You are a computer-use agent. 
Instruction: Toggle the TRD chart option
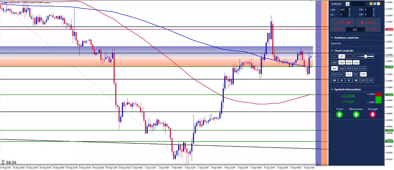(x=341, y=63)
